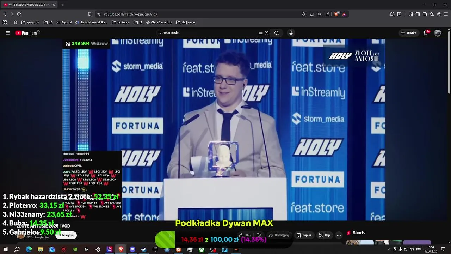Open more video actions ellipsis
This screenshot has height=254, width=451.
[x=339, y=235]
